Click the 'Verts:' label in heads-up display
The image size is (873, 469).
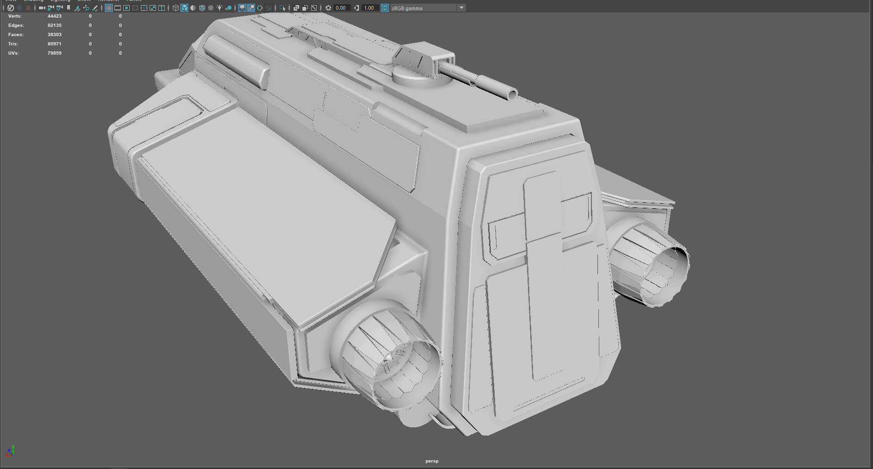coord(15,16)
